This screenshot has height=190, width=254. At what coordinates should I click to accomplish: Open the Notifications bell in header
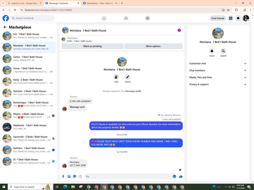238,18
